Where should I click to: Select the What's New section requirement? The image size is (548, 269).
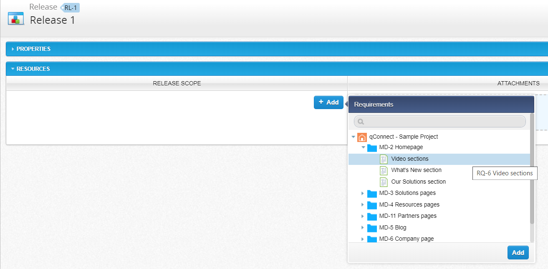pyautogui.click(x=416, y=170)
